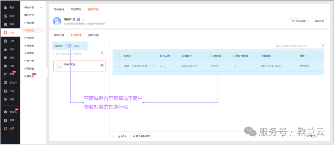
Task: Check the select-all checkbox in table header
Action: click(x=118, y=56)
